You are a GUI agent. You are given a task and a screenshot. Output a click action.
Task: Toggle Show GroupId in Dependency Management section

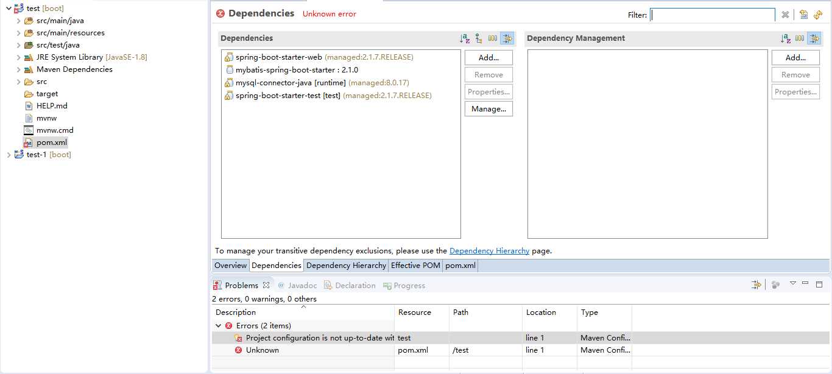(x=800, y=38)
